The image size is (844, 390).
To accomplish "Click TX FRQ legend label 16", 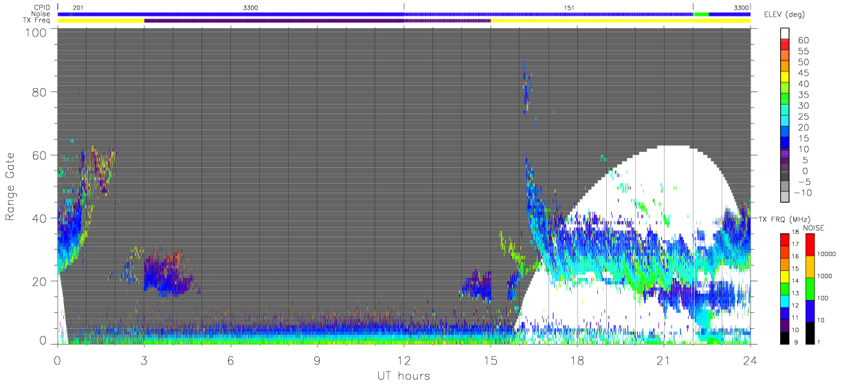I will tap(795, 257).
